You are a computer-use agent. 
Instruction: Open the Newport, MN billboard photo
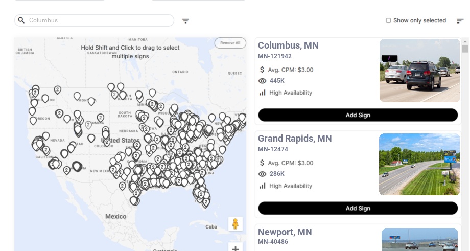[x=419, y=239]
